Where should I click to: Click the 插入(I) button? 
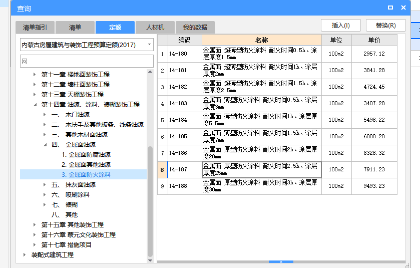341,26
